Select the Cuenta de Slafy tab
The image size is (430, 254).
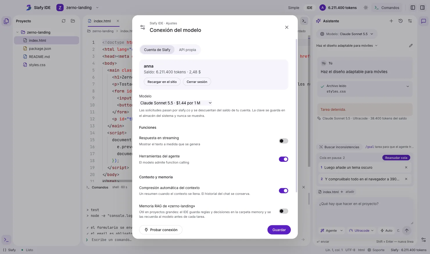point(157,50)
